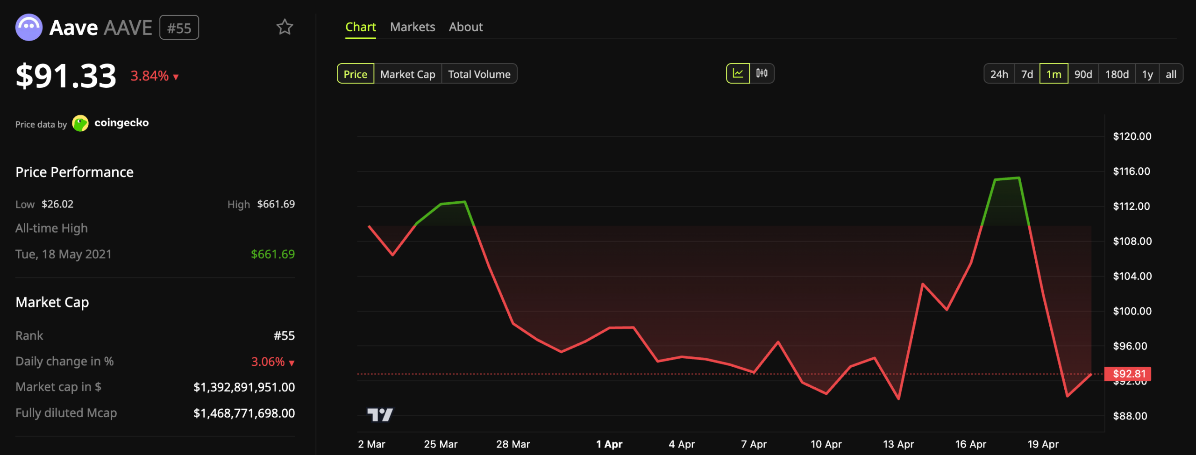The width and height of the screenshot is (1196, 455).
Task: Select the 90d time range
Action: [x=1083, y=73]
